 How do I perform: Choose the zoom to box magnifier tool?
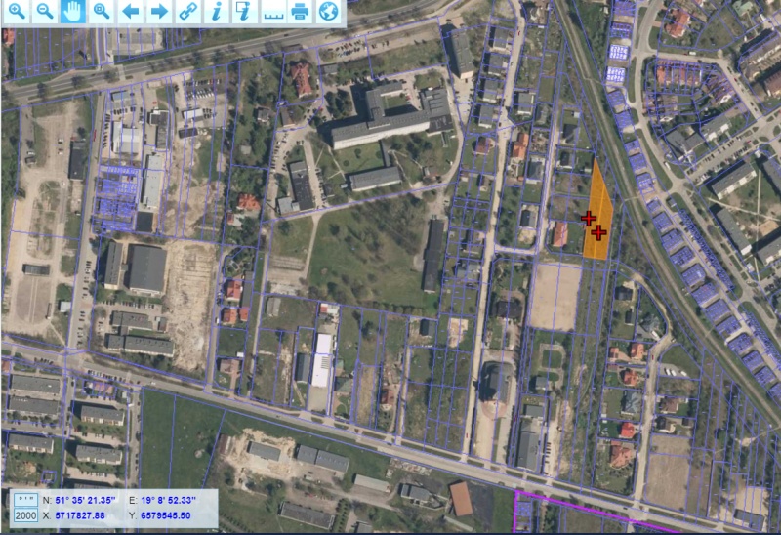[x=102, y=11]
